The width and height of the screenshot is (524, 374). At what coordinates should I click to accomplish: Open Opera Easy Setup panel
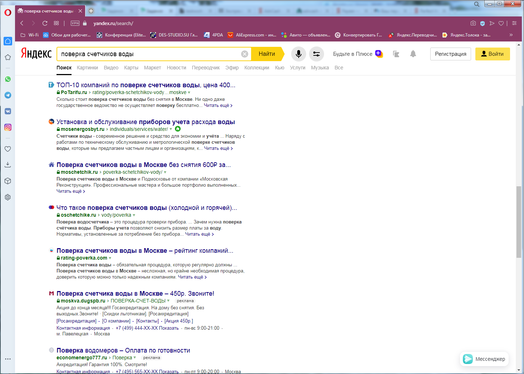514,23
